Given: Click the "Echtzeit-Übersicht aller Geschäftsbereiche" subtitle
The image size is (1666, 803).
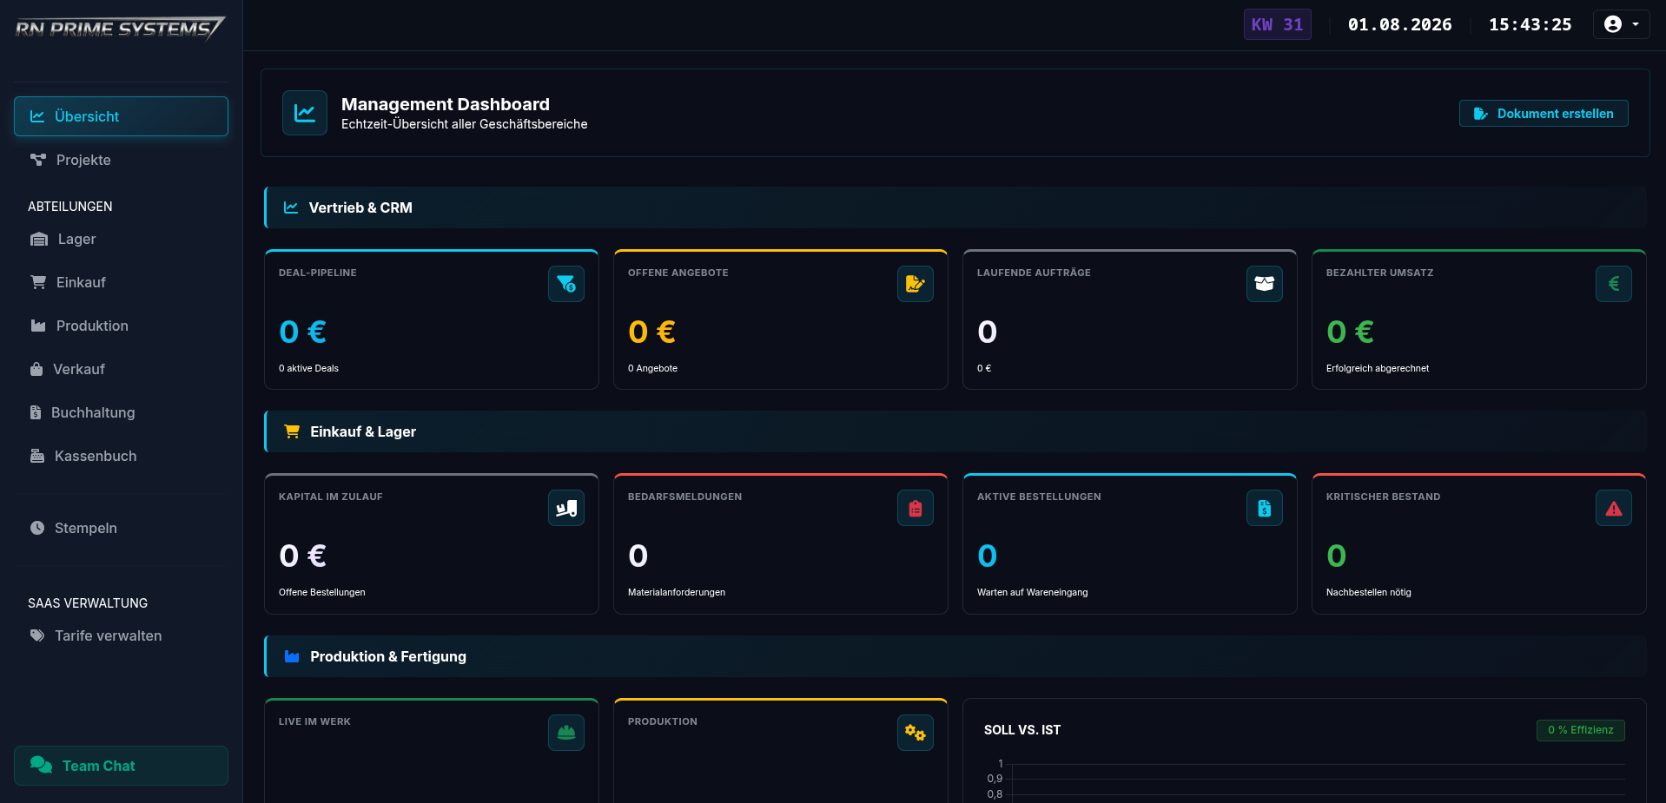Looking at the screenshot, I should coord(464,124).
